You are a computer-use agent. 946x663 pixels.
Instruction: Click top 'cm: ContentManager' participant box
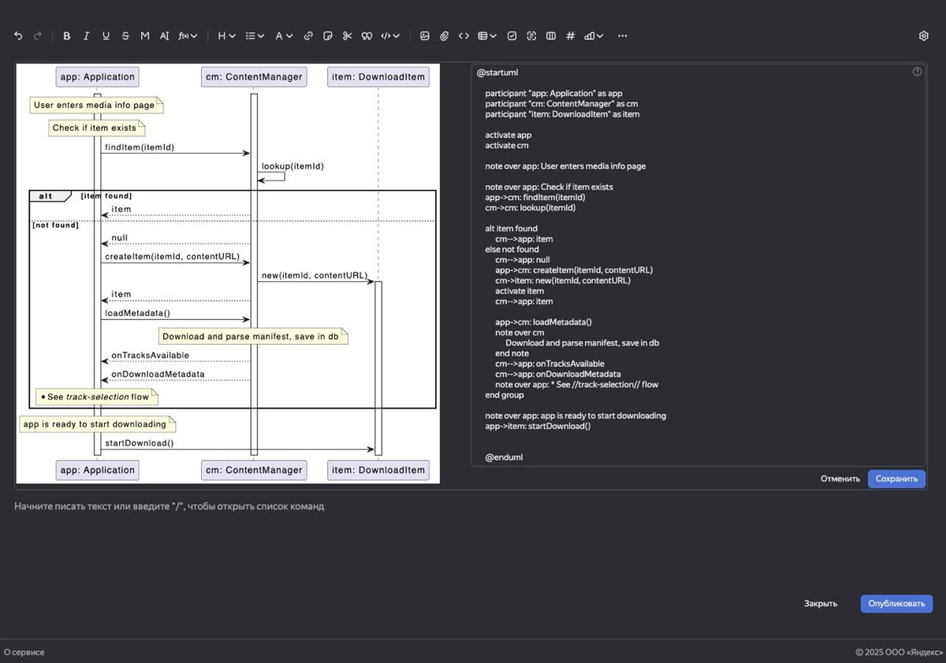[254, 76]
